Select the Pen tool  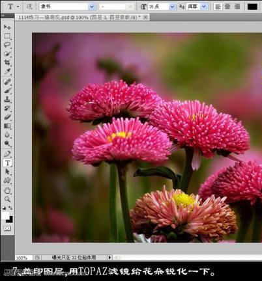click(7, 154)
